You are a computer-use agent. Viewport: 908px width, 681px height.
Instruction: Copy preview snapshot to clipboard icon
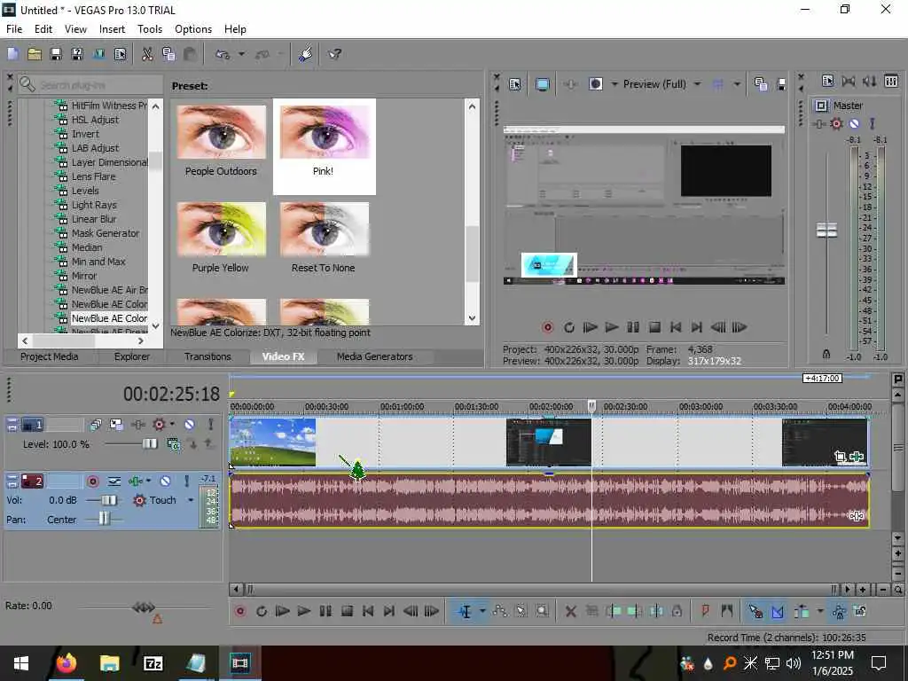(761, 84)
